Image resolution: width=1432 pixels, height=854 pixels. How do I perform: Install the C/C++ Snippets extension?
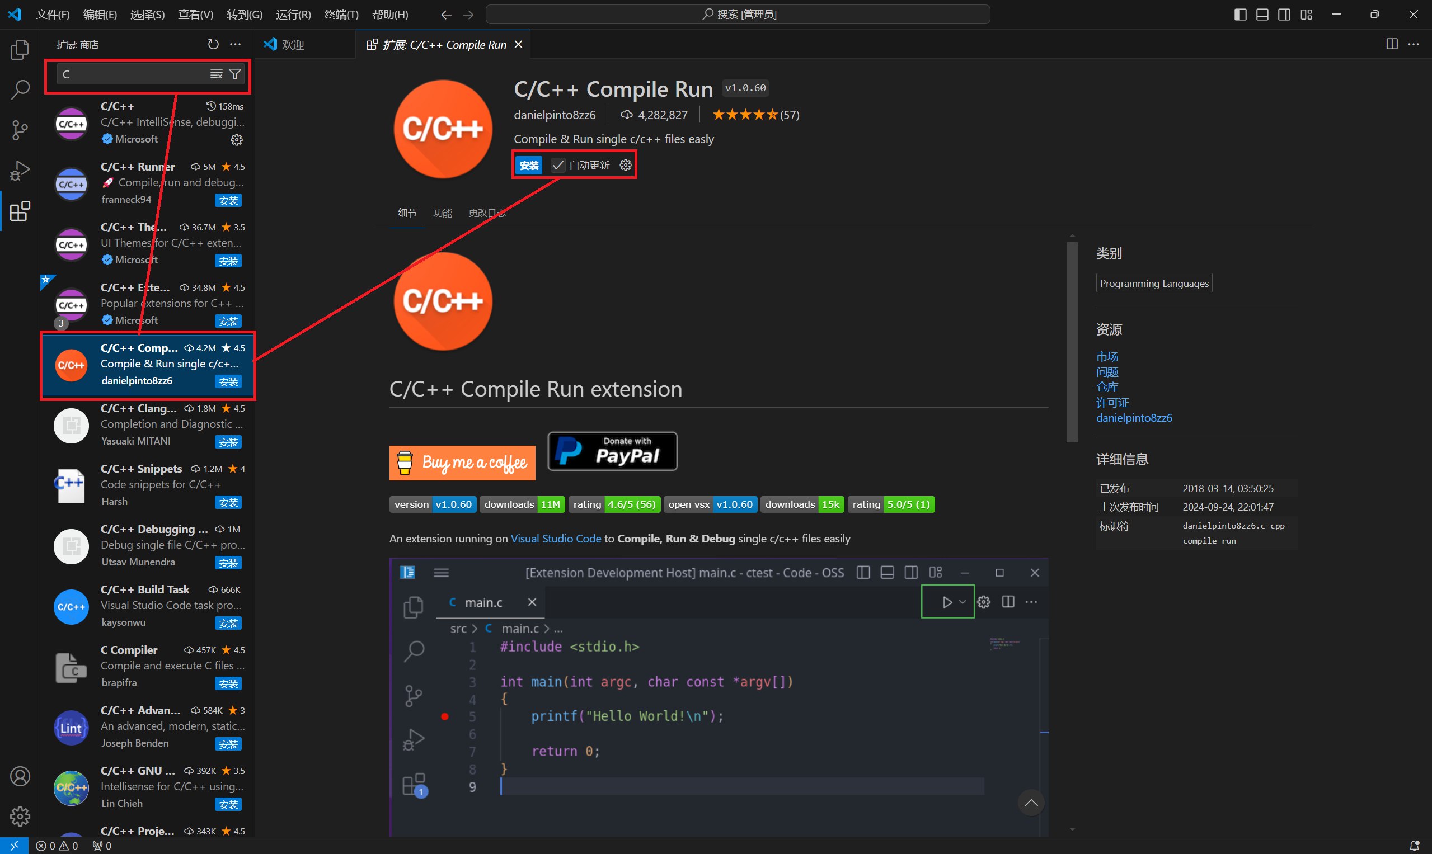pyautogui.click(x=228, y=502)
